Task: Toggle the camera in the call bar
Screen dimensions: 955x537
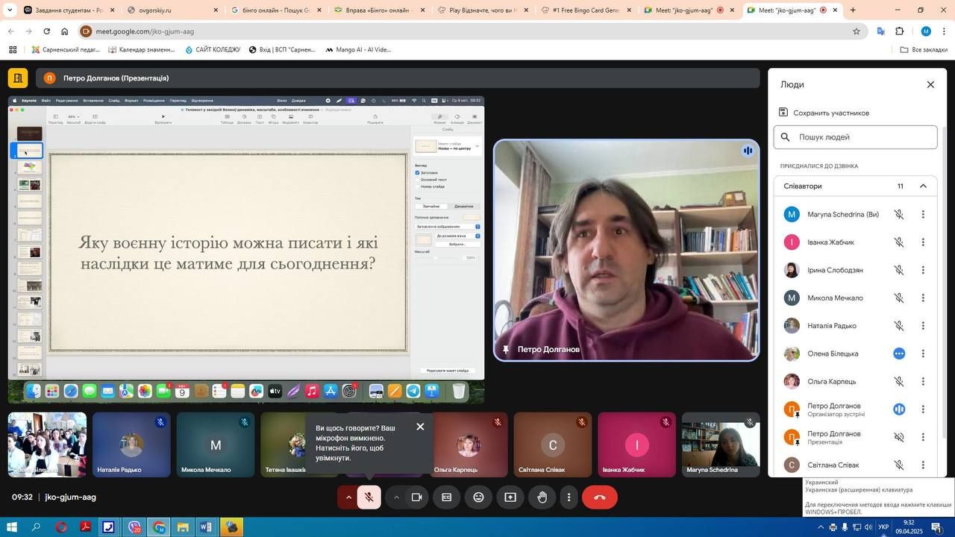Action: tap(417, 497)
